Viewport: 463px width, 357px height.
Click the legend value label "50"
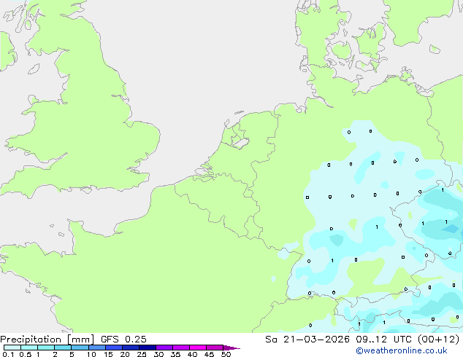pos(226,354)
